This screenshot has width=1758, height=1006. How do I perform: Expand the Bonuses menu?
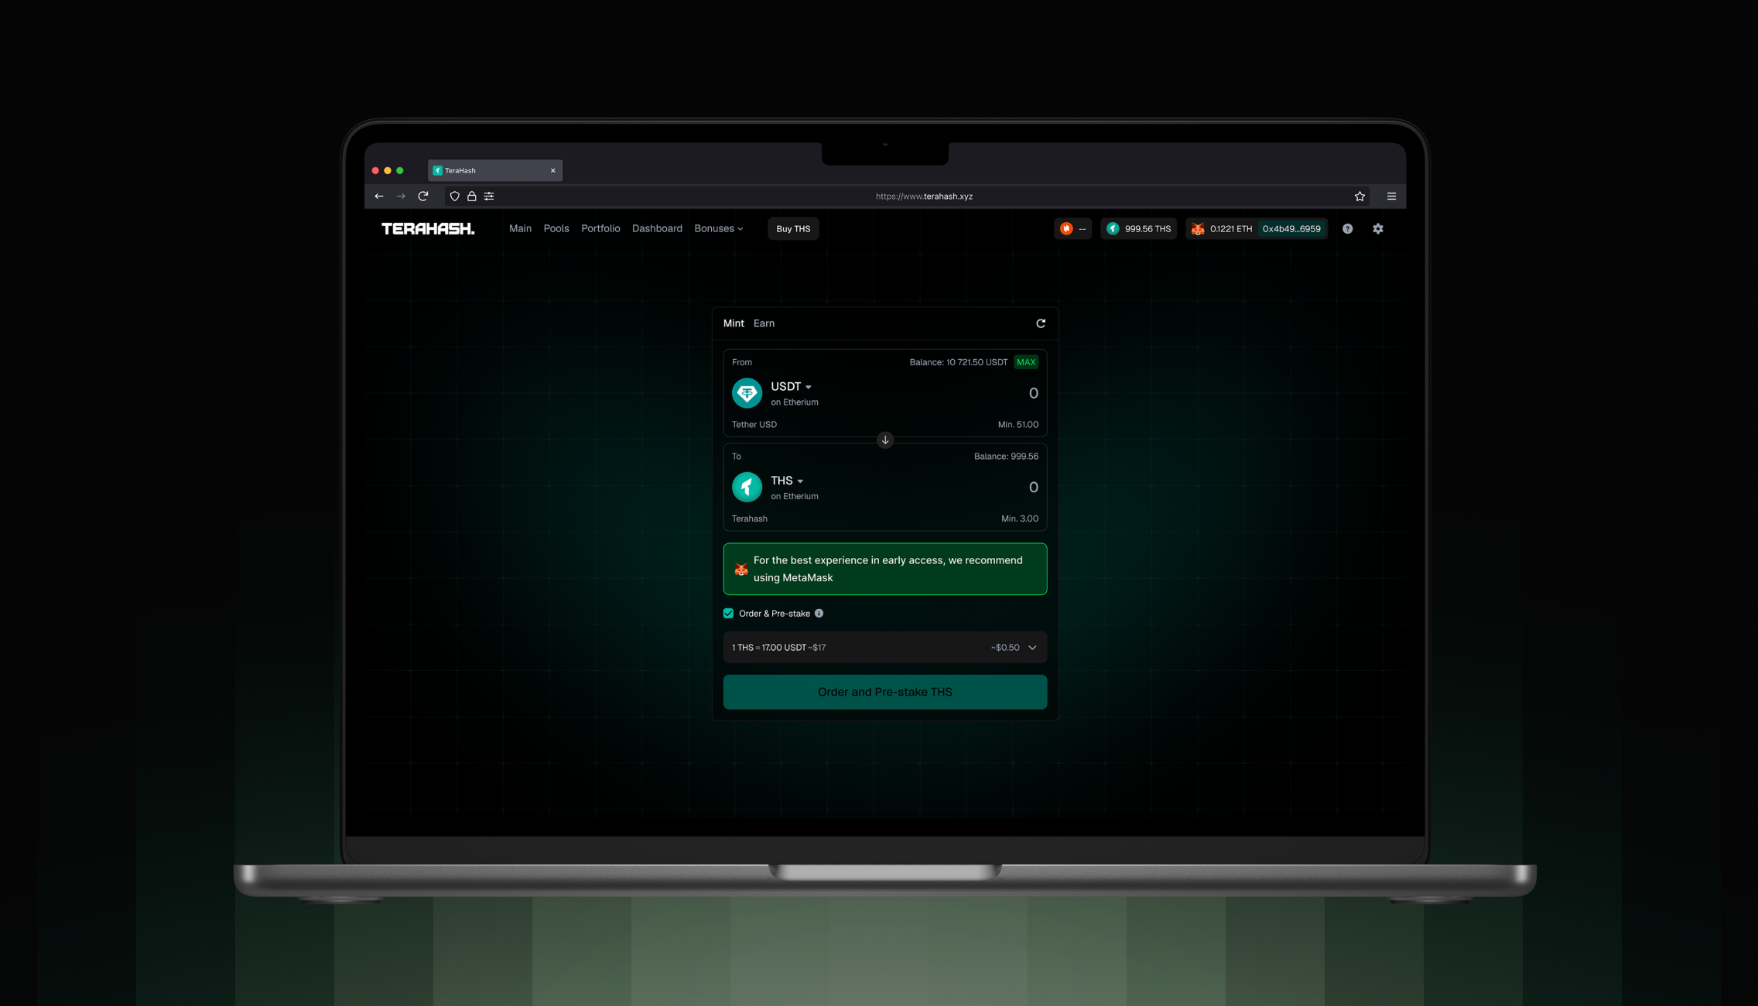coord(719,228)
